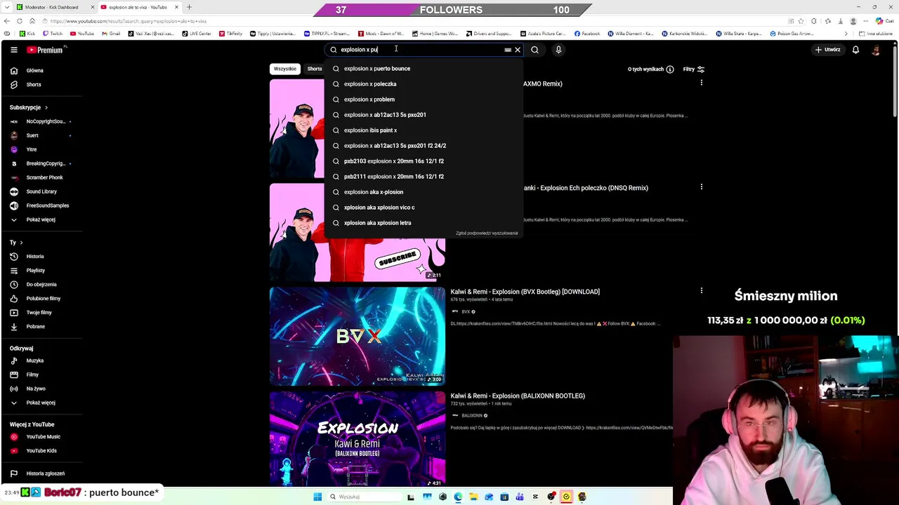Expand Odkrywaj with 'Pokaż więcej'

42,403
